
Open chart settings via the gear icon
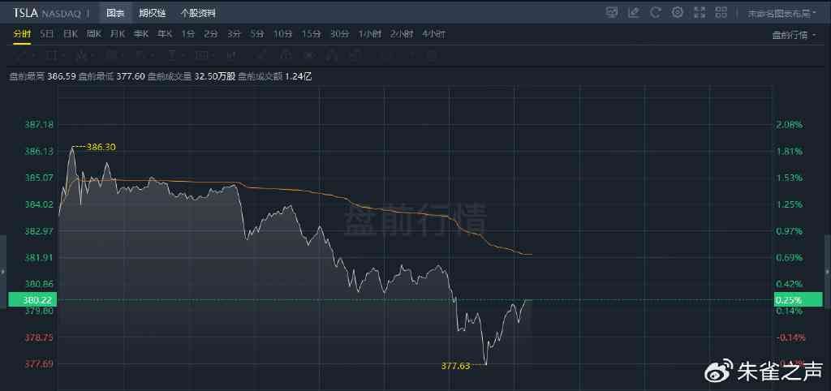pyautogui.click(x=678, y=12)
